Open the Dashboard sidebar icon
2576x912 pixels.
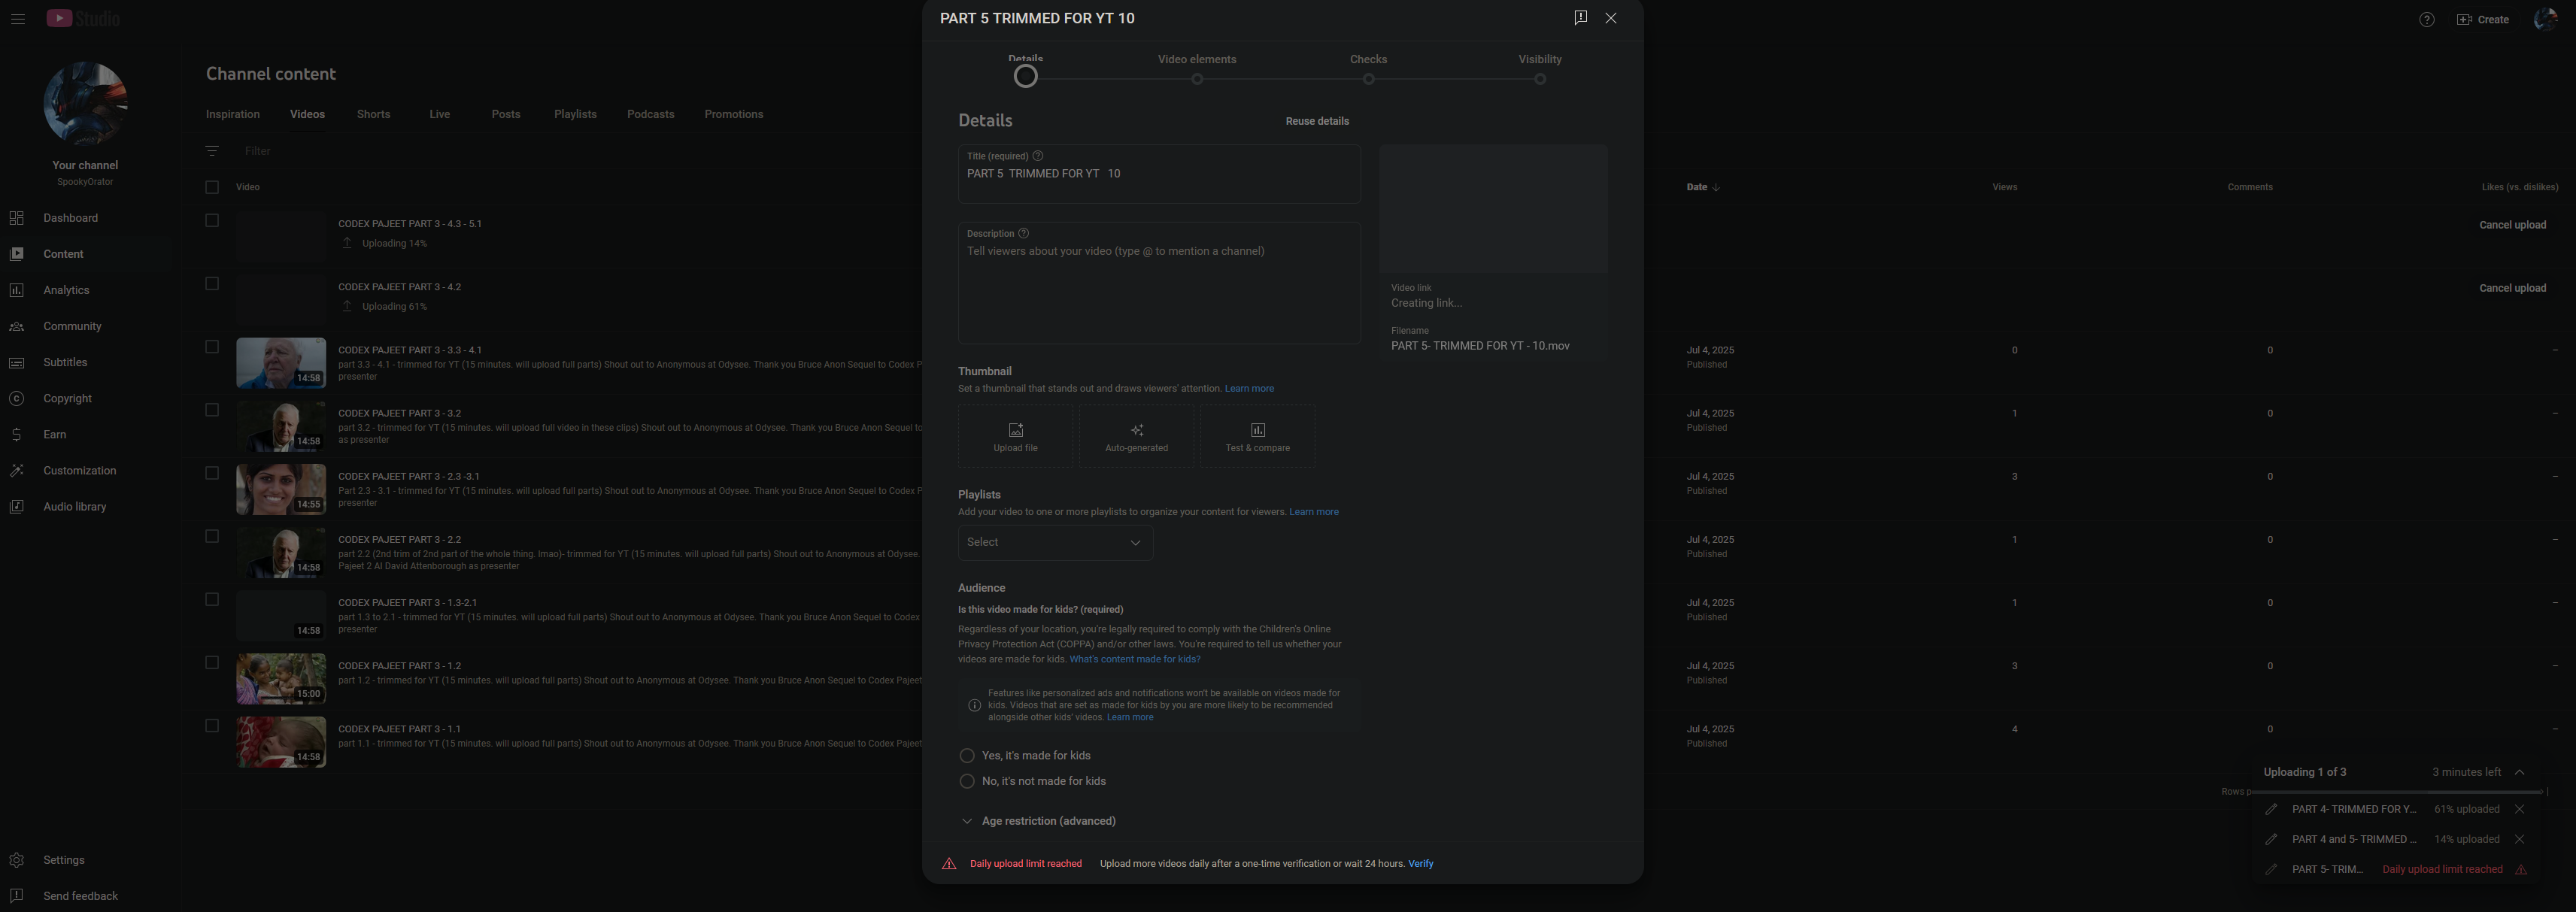point(17,218)
